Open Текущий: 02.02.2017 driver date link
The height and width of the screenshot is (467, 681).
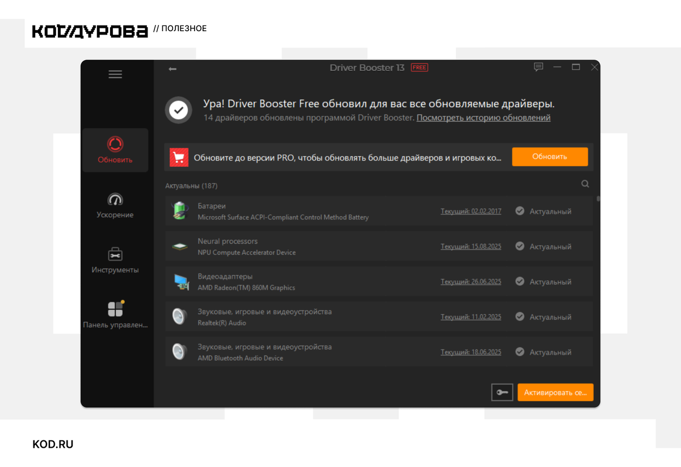coord(471,211)
